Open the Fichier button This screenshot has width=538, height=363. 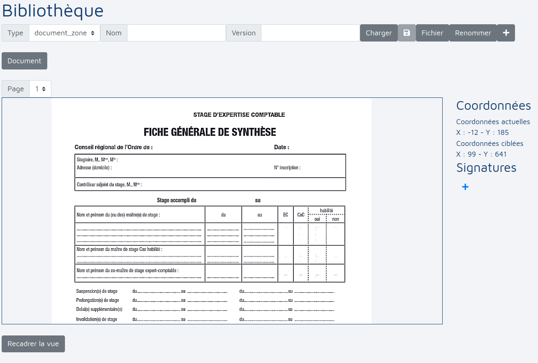pyautogui.click(x=432, y=33)
